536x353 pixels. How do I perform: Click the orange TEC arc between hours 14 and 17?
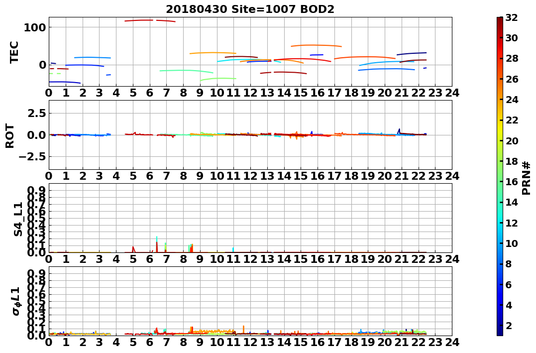coord(316,45)
